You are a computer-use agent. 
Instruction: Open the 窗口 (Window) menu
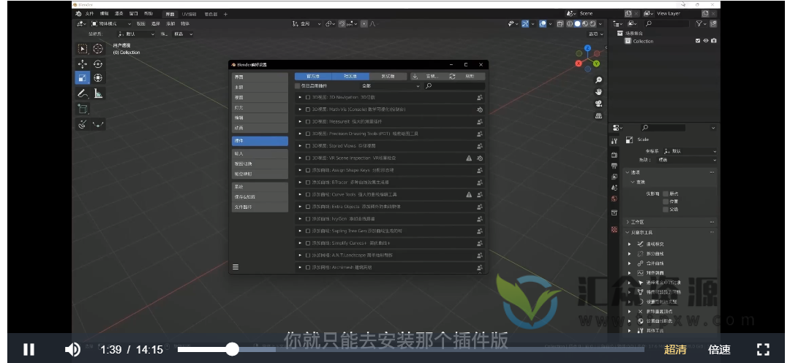(134, 14)
